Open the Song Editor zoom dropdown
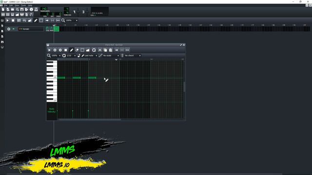The image size is (312, 175). pos(72,20)
